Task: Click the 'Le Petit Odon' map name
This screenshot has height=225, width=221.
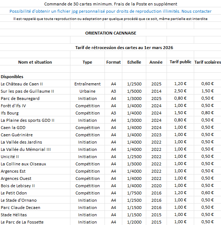Action: [x=14, y=193]
